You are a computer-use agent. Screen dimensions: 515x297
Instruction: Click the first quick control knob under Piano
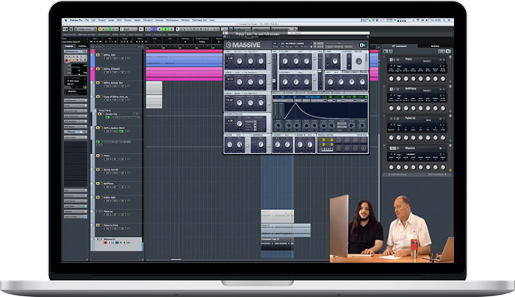(x=391, y=78)
